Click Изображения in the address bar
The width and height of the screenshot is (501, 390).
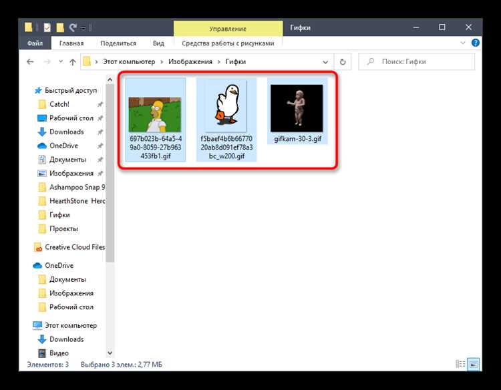pyautogui.click(x=190, y=61)
